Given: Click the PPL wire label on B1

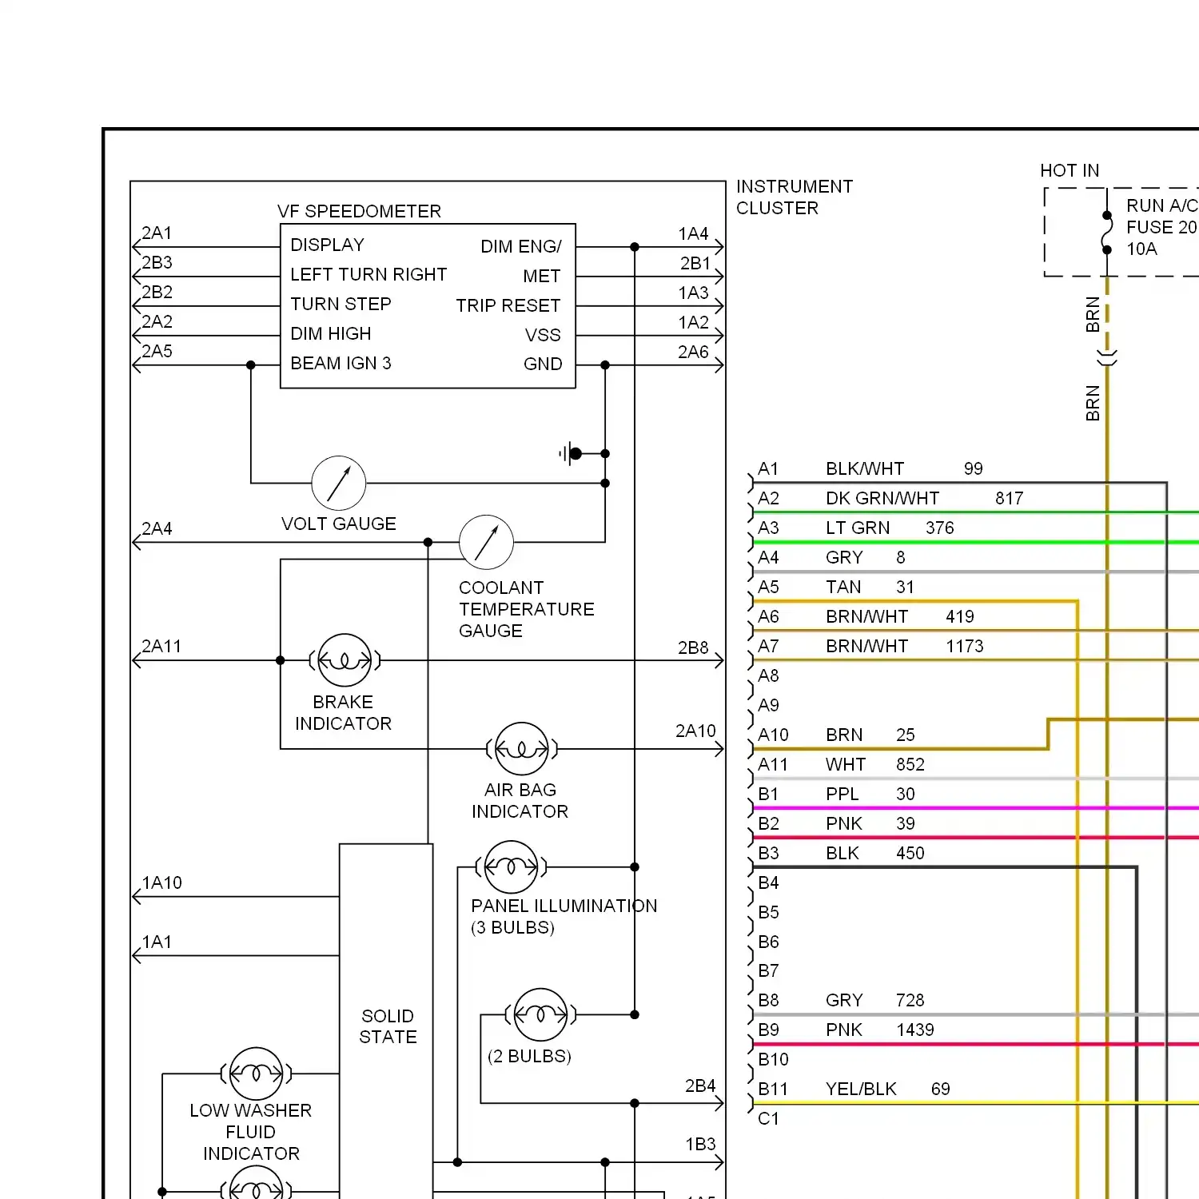Looking at the screenshot, I should coord(842,794).
